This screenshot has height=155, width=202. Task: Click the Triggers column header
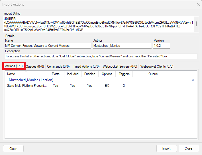click(124, 74)
